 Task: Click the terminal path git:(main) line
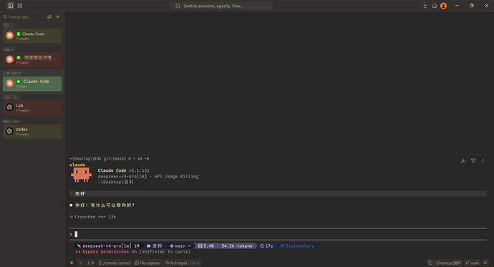click(110, 159)
